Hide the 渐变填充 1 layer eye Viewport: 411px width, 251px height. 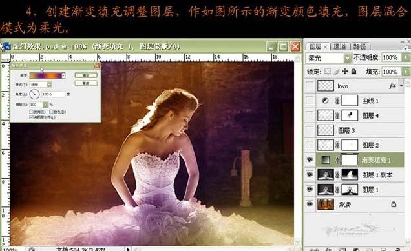tap(310, 159)
